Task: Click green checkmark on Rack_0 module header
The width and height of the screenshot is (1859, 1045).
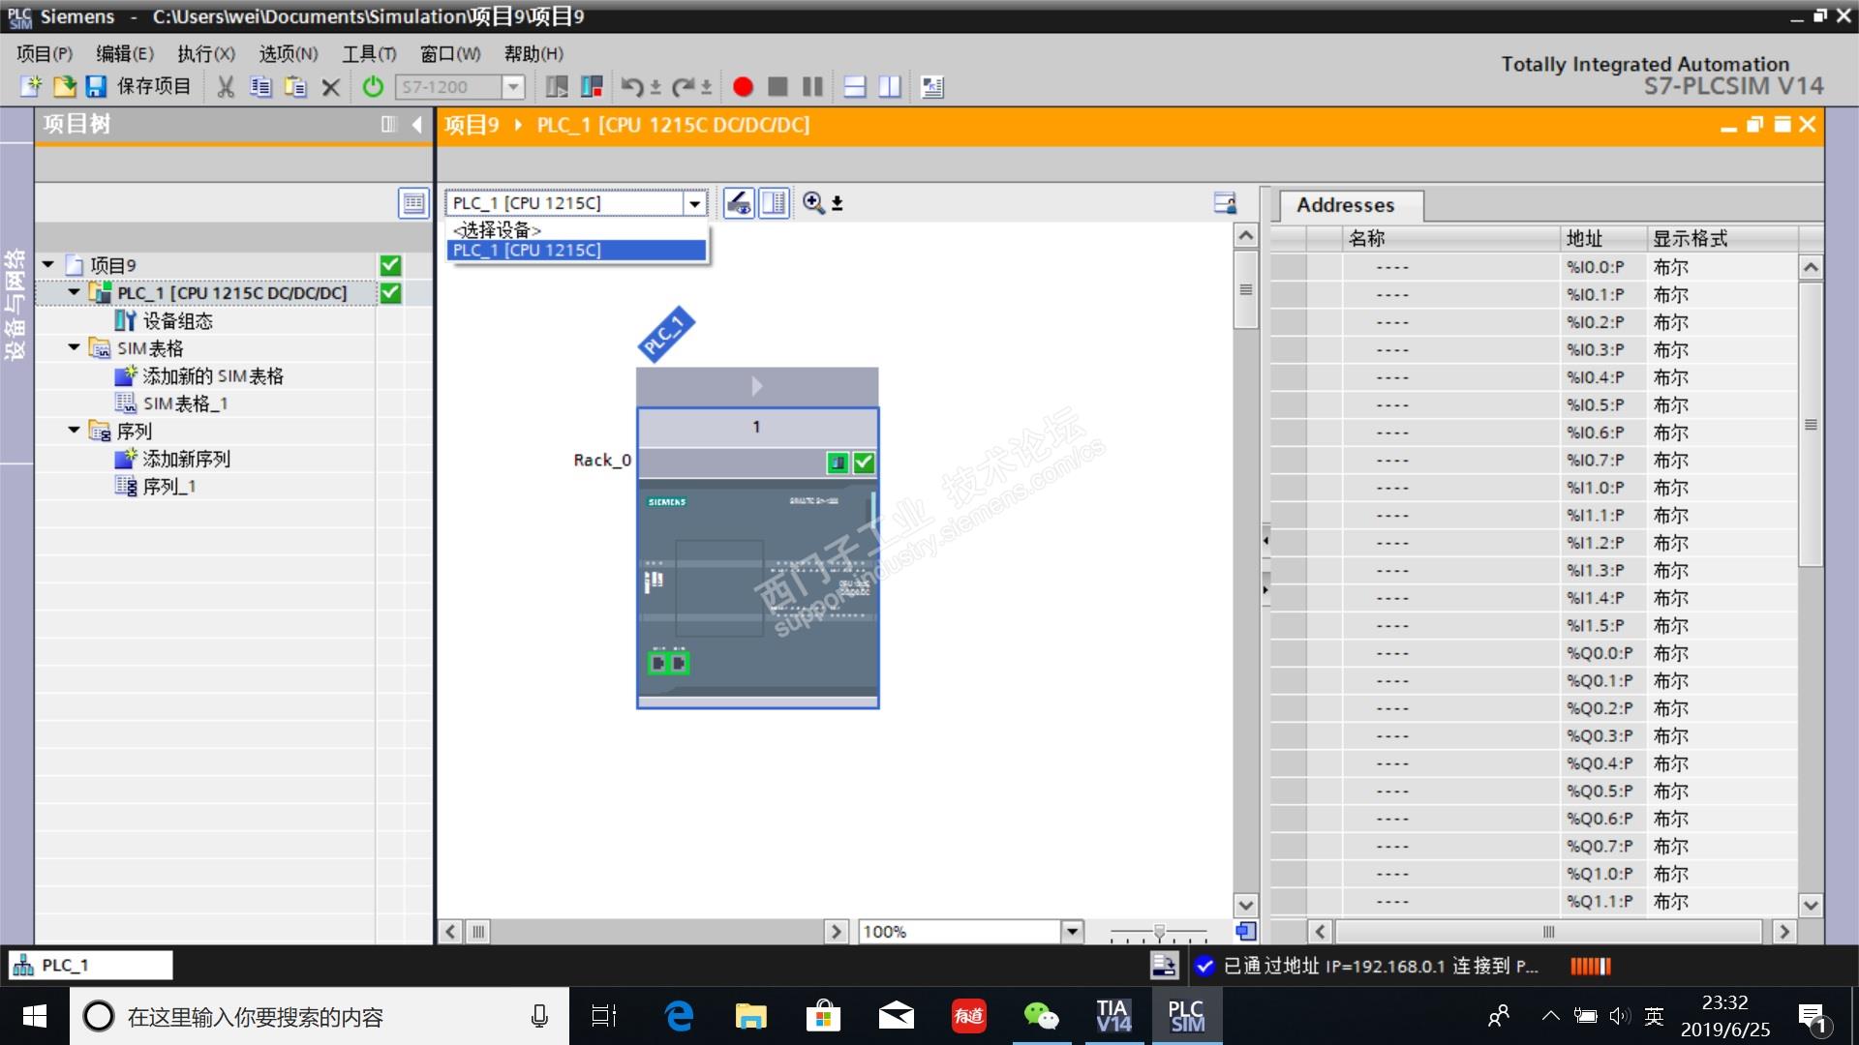Action: pyautogui.click(x=864, y=463)
